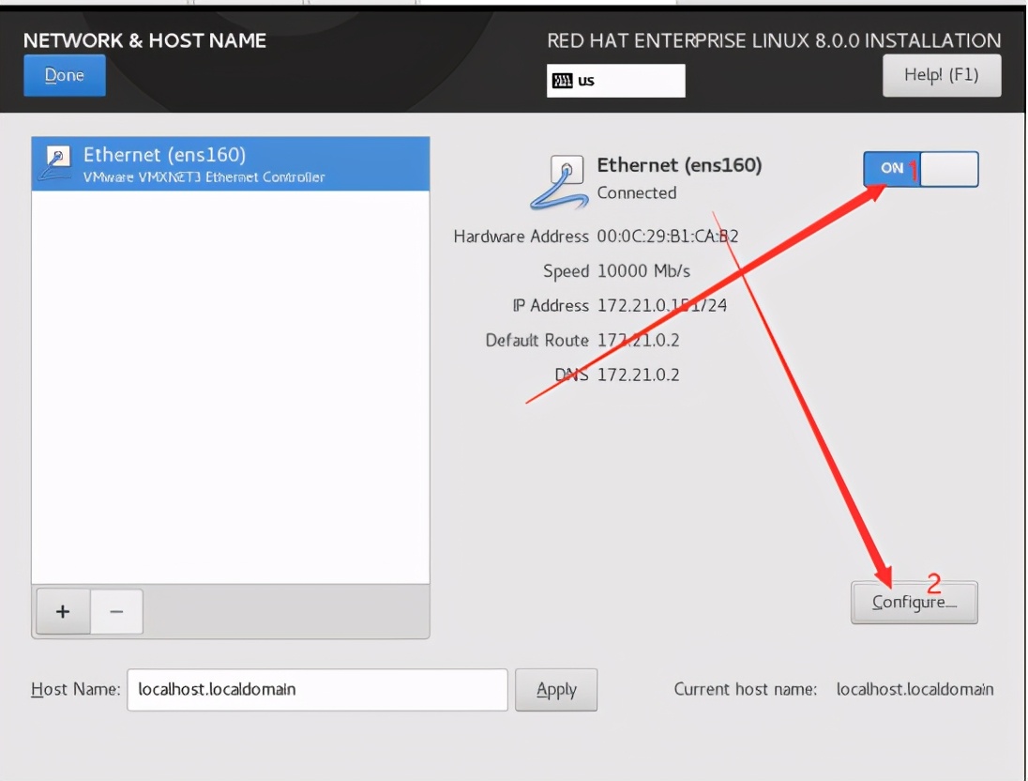Screen dimensions: 1028x781
Task: Open the Configure... dialog
Action: tap(914, 603)
